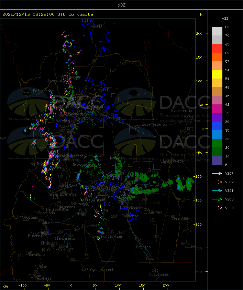Click the VBCP legend label
Image resolution: width=243 pixels, height=290 pixels.
[229, 174]
